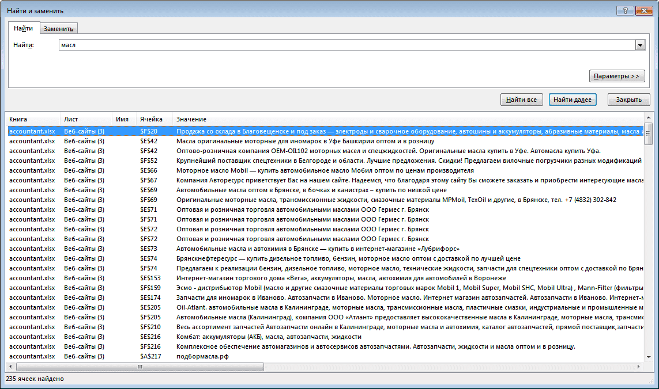Viewport: 659px width, 389px height.
Task: Select the result row for cell $E$216
Action: [x=325, y=337]
